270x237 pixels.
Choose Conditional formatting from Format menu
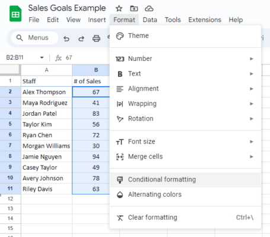point(185,180)
